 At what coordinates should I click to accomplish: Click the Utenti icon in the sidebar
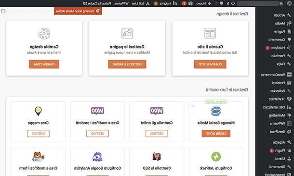[289, 159]
